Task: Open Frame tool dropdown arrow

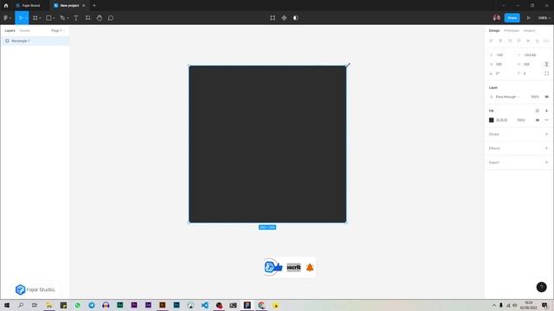Action: (40, 18)
